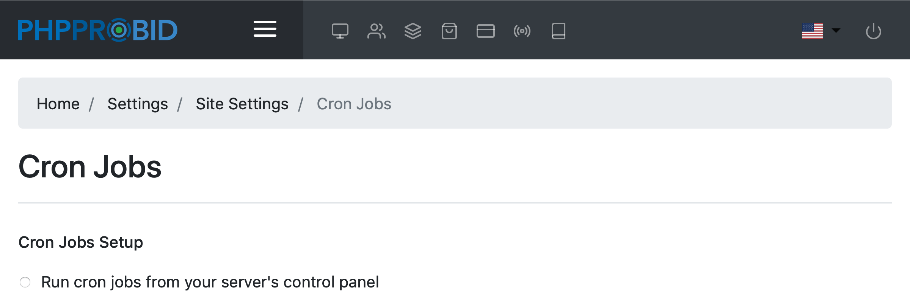Select the server control panel radio button
This screenshot has height=292, width=910.
coord(25,282)
